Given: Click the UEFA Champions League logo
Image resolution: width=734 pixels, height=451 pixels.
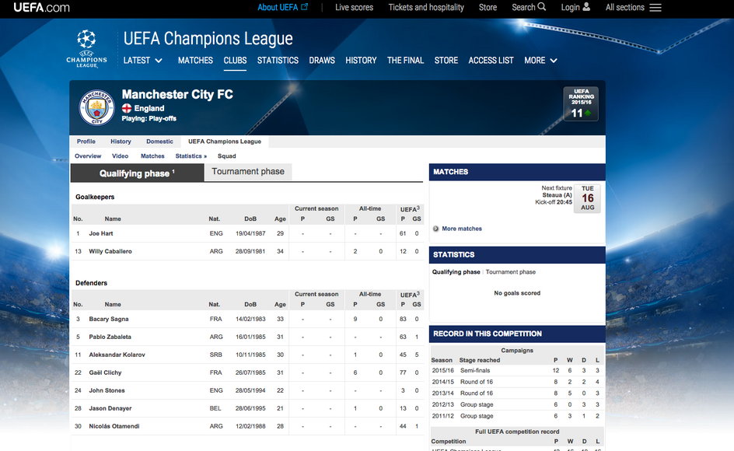Looking at the screenshot, I should (86, 49).
